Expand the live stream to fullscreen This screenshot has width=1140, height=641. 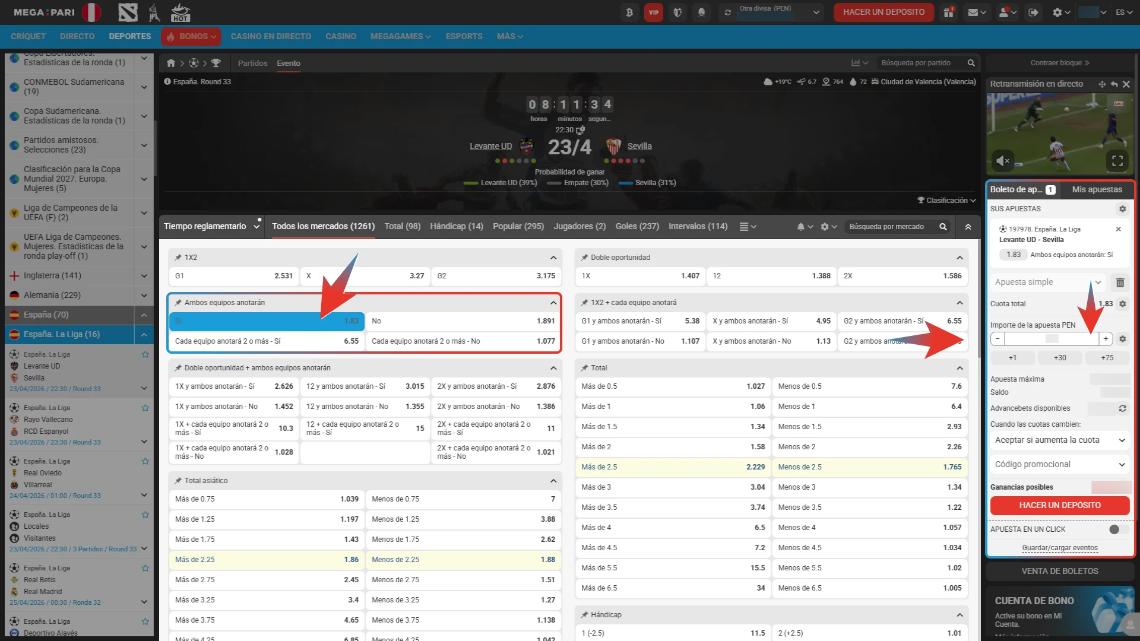tap(1117, 161)
